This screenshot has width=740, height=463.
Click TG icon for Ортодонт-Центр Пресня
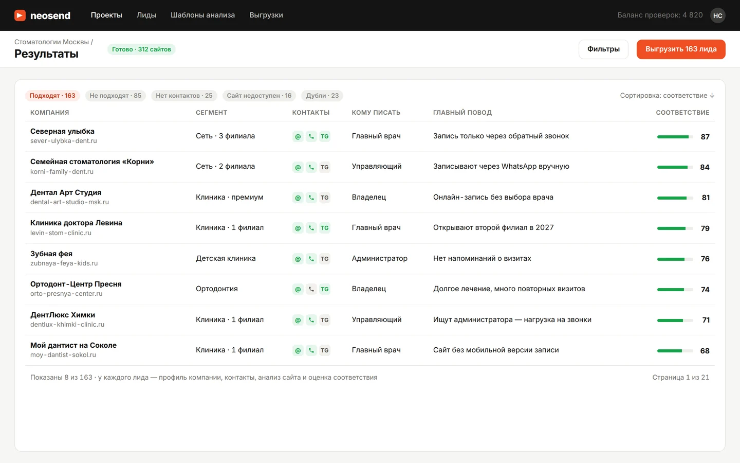[x=325, y=289]
